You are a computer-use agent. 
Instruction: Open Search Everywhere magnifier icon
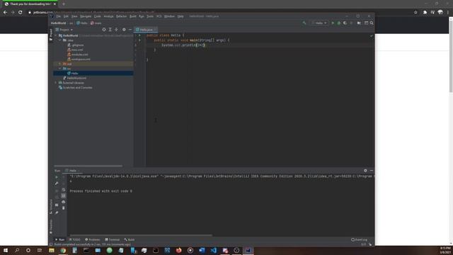[x=372, y=23]
